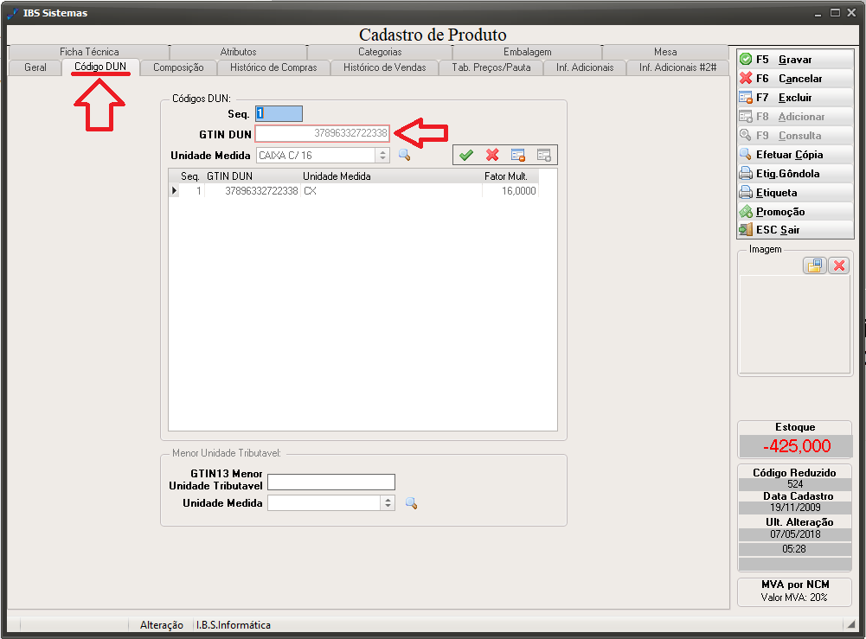Viewport: 866px width, 639px height.
Task: Click F7 Excluir button
Action: click(795, 98)
